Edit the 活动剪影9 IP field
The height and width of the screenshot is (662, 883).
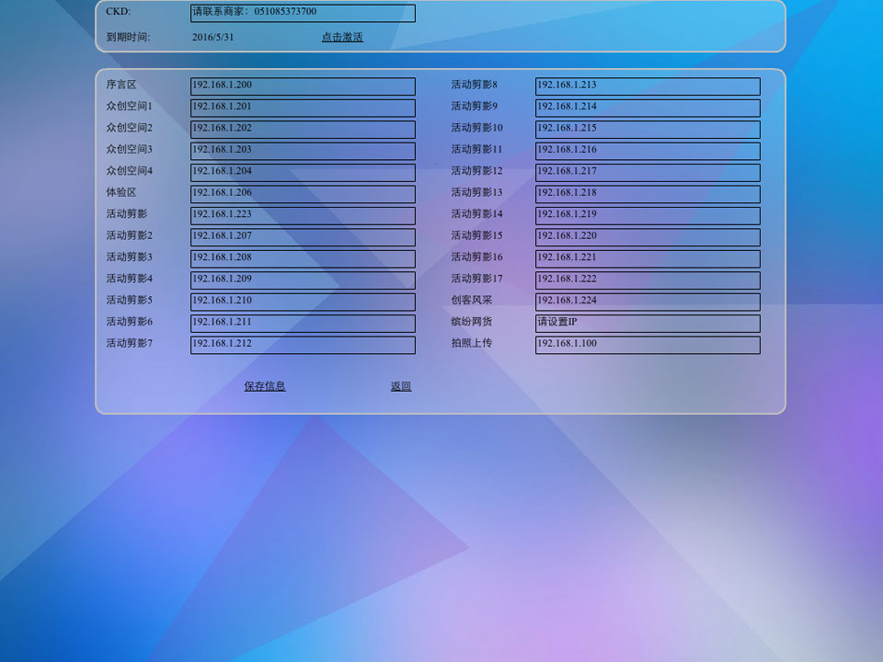[648, 108]
